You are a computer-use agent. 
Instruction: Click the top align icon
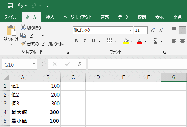click(x=174, y=29)
